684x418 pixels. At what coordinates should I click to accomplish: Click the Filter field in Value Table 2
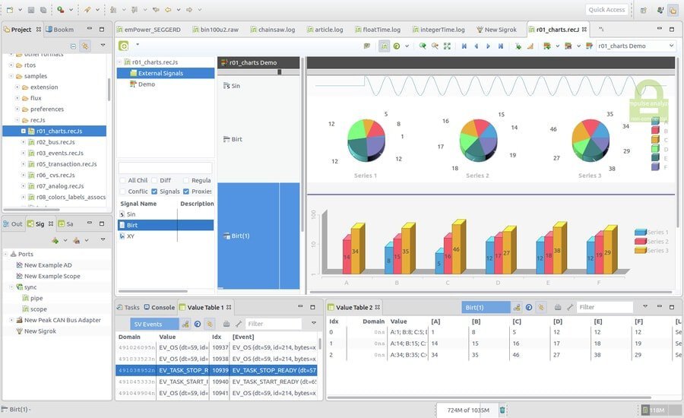[604, 307]
